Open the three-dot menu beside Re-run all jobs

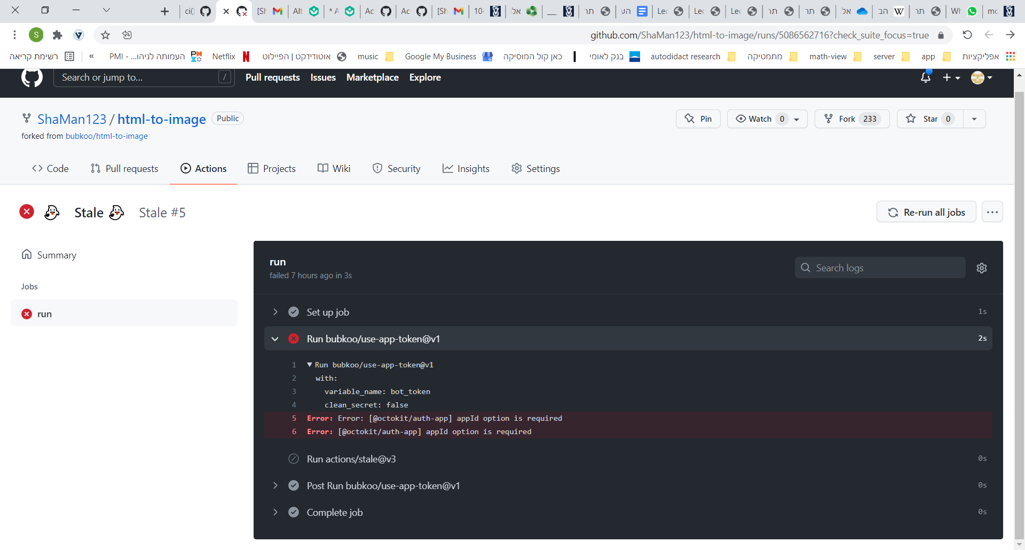click(x=993, y=211)
